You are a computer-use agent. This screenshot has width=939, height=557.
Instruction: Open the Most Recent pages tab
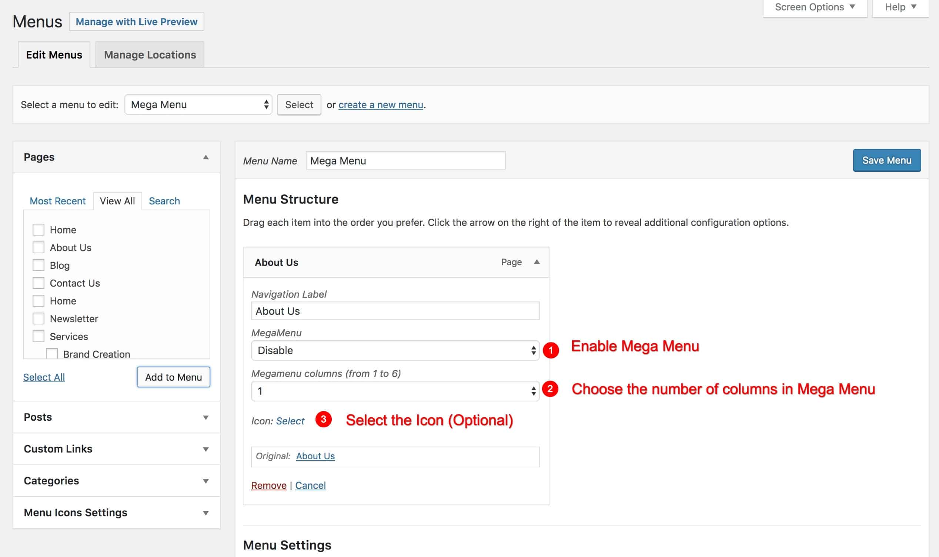click(58, 201)
